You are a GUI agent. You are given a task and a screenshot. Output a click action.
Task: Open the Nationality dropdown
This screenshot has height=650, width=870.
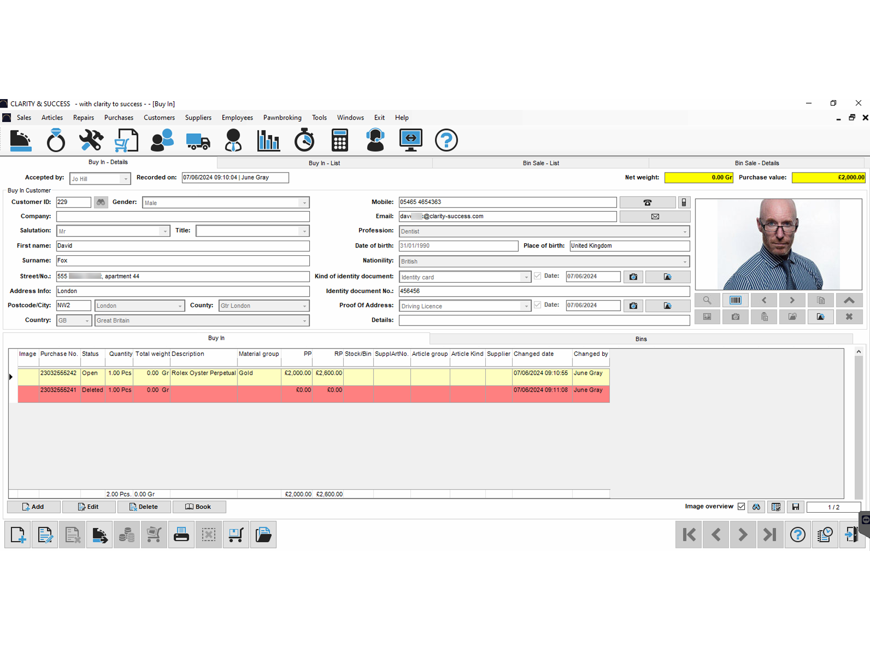pos(686,261)
